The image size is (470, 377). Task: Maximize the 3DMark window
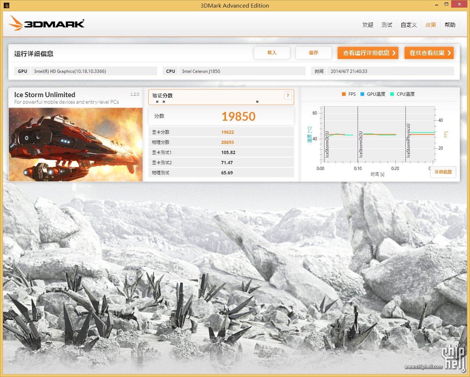(x=446, y=5)
